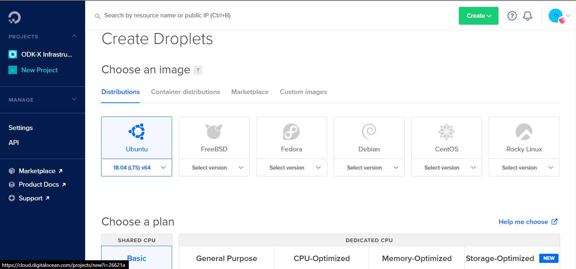Open the notifications bell
576x269 pixels.
(x=528, y=16)
